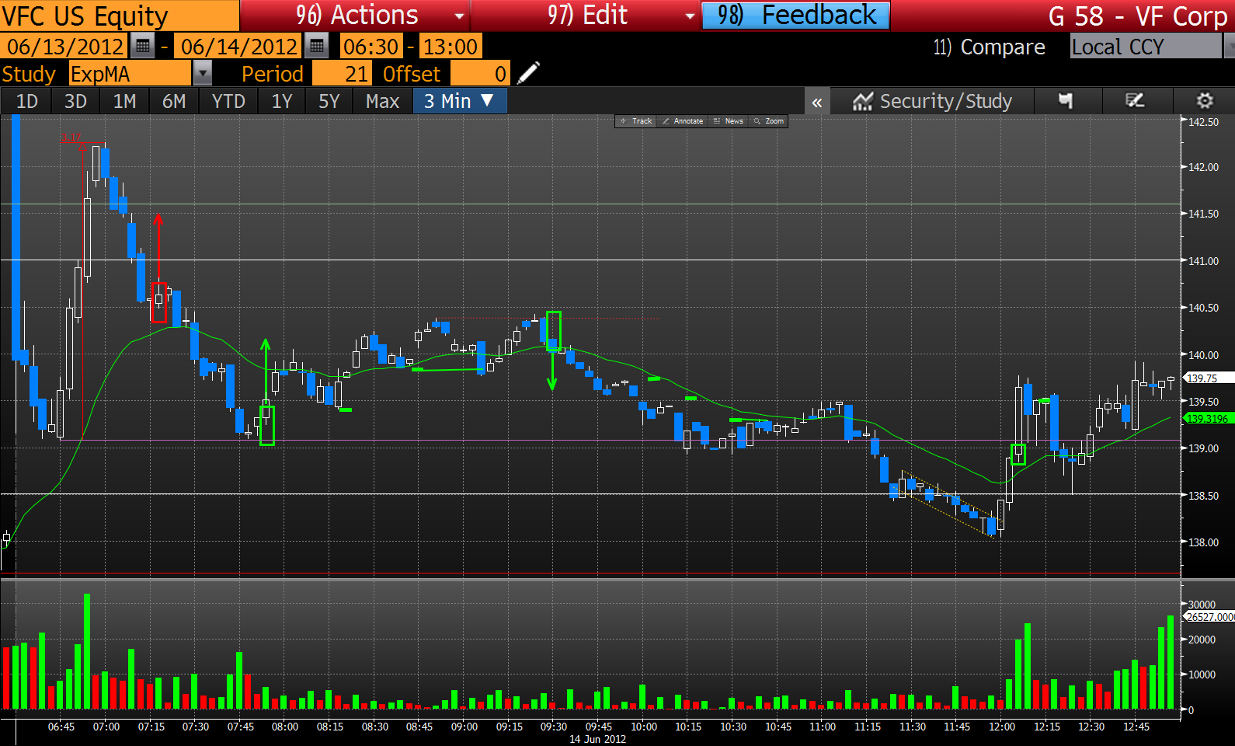Open the 96) Actions menu
This screenshot has height=746, width=1235.
[x=355, y=16]
